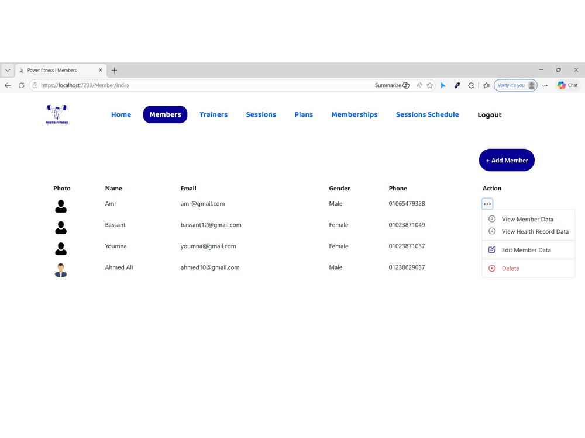The image size is (585, 438).
Task: Toggle Amr's three-dots action menu
Action: [x=487, y=204]
